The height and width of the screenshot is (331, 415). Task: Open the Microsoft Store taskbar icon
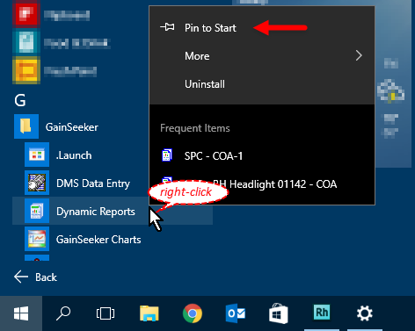coord(279,313)
